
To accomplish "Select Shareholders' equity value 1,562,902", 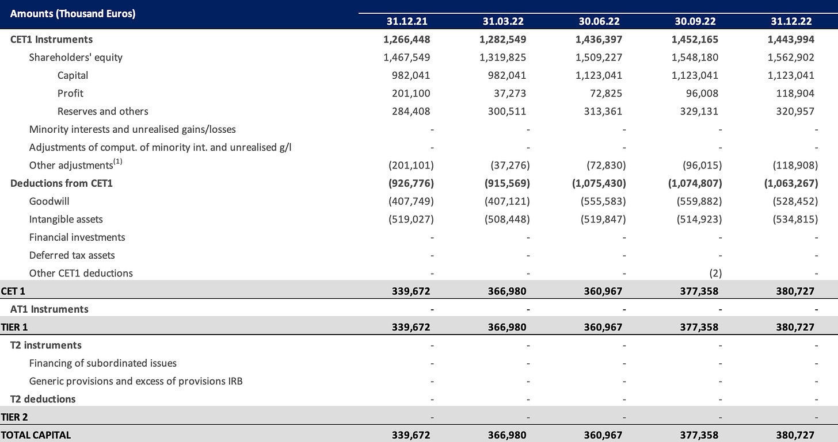I will pos(791,57).
